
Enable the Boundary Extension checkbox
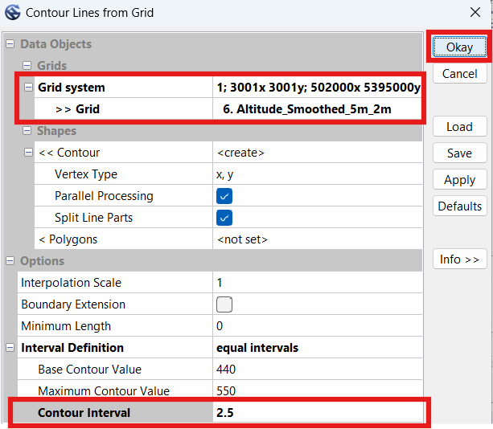tap(224, 304)
